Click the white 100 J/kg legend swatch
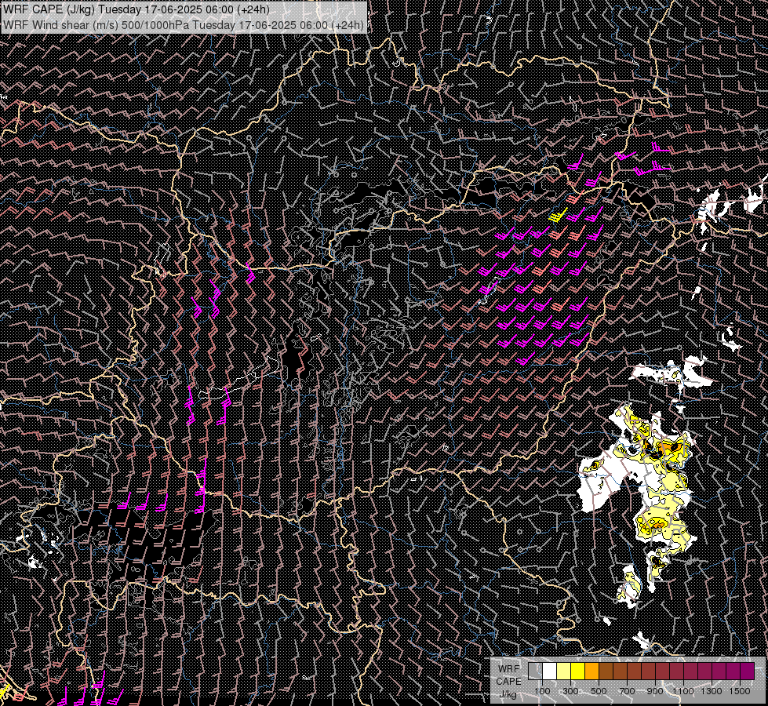This screenshot has width=768, height=706. [550, 671]
